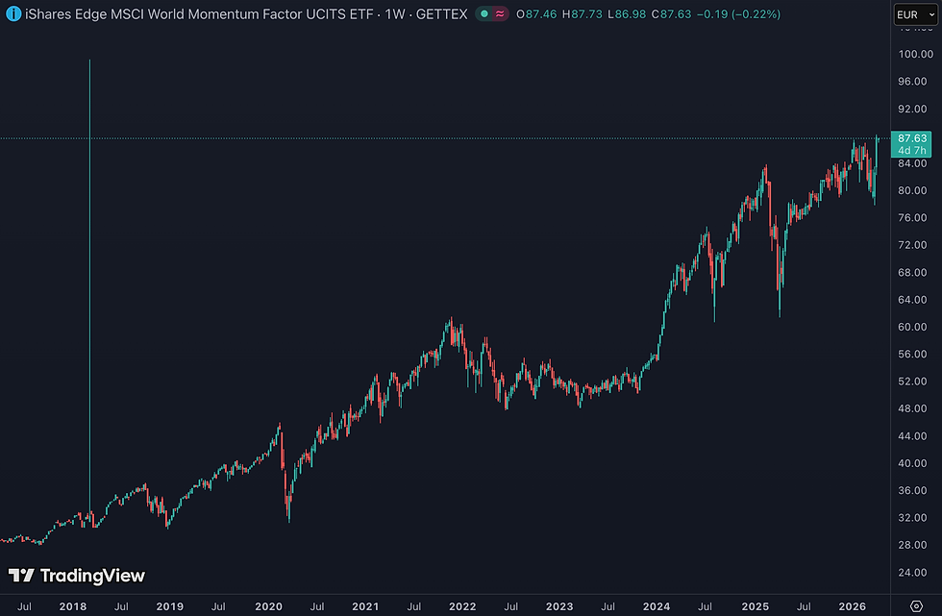
Task: Click the 32.00 price axis label
Action: click(x=912, y=518)
